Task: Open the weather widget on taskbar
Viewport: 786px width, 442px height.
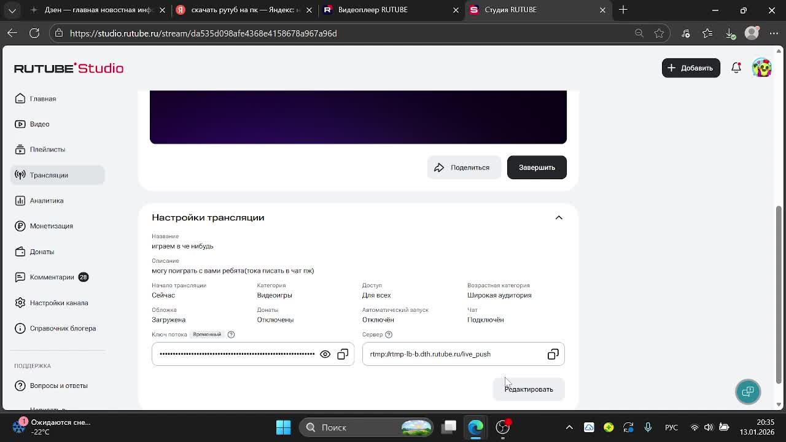Action: click(52, 427)
